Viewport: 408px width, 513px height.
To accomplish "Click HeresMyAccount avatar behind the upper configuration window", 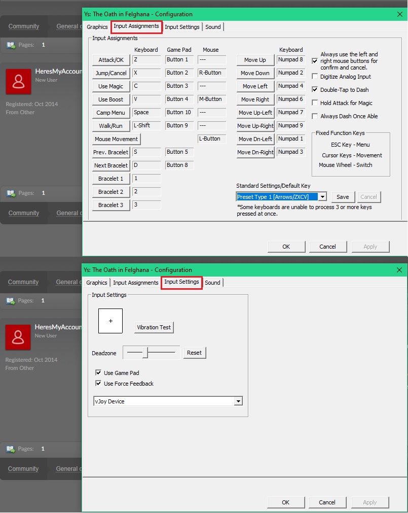I will (18, 82).
